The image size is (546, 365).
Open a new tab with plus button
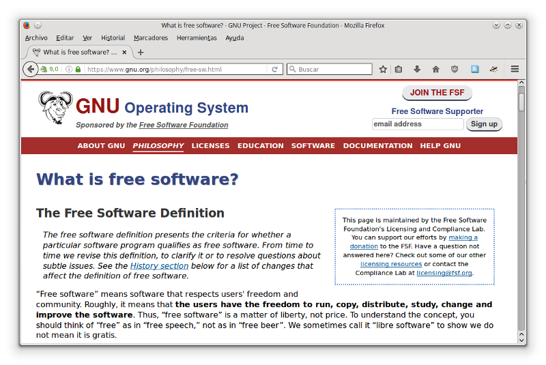tap(141, 52)
